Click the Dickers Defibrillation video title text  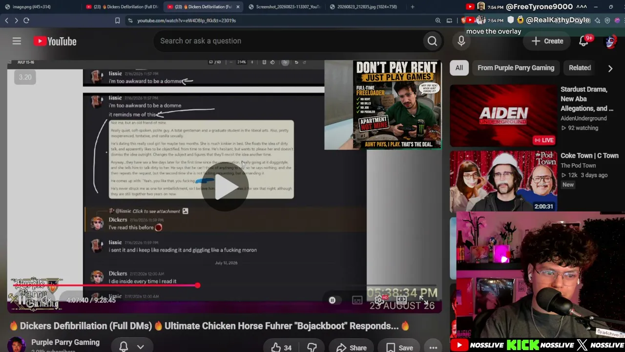[209, 326]
